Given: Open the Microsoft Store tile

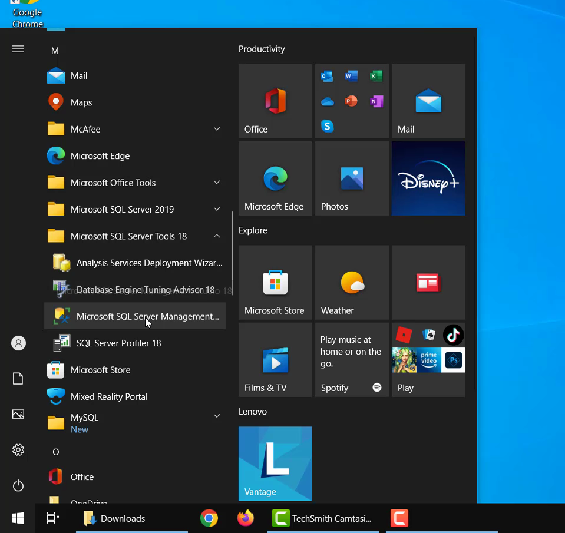Looking at the screenshot, I should [x=275, y=283].
